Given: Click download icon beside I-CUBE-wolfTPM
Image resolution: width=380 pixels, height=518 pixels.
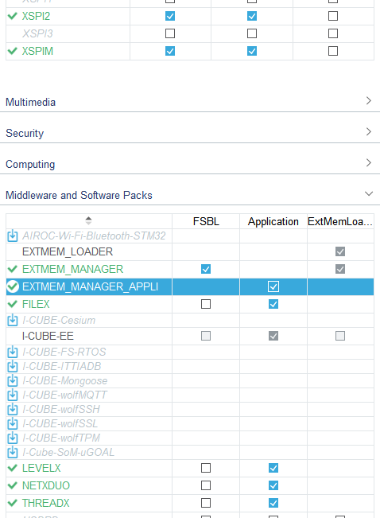Looking at the screenshot, I should point(13,438).
